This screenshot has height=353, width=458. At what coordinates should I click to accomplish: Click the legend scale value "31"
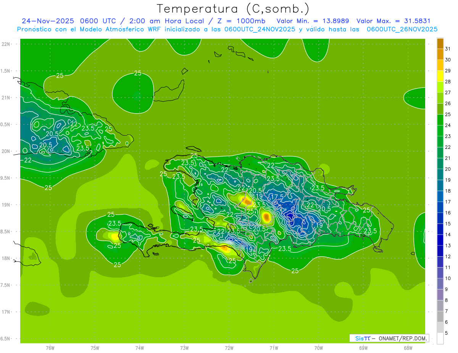(x=448, y=49)
